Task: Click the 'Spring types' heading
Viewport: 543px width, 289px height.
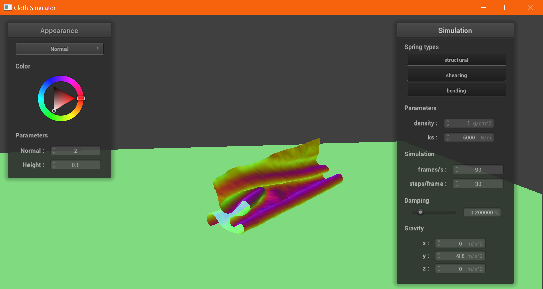Action: (x=422, y=47)
